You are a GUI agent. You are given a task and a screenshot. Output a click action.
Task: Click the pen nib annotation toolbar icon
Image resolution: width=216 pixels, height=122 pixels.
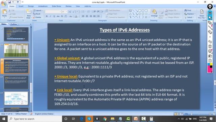[210, 6]
